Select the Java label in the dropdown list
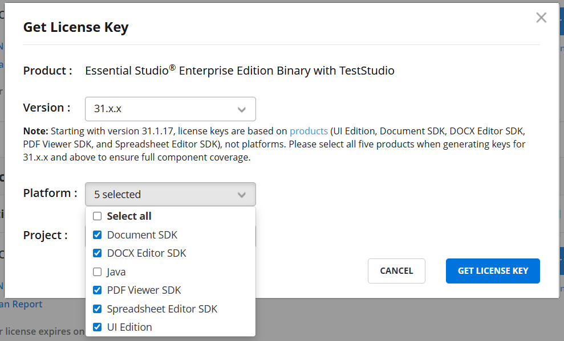This screenshot has height=341, width=564. (116, 272)
